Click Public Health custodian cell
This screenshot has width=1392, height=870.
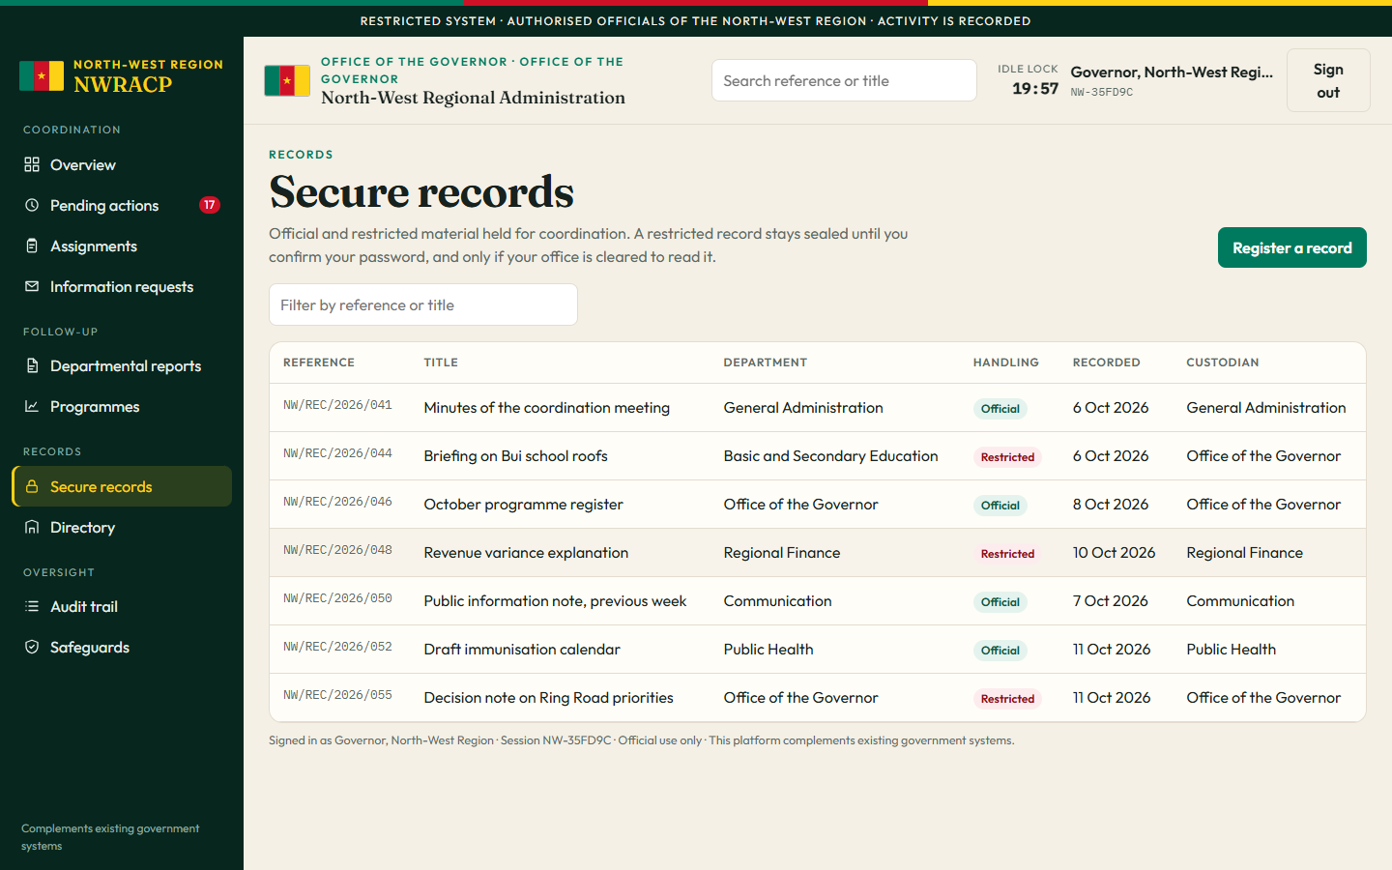point(1232,650)
